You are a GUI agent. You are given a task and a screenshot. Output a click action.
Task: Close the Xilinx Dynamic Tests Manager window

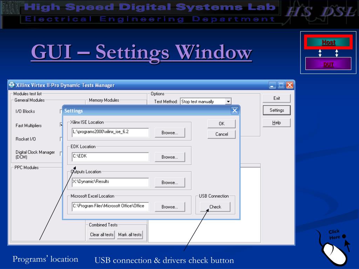(290, 85)
